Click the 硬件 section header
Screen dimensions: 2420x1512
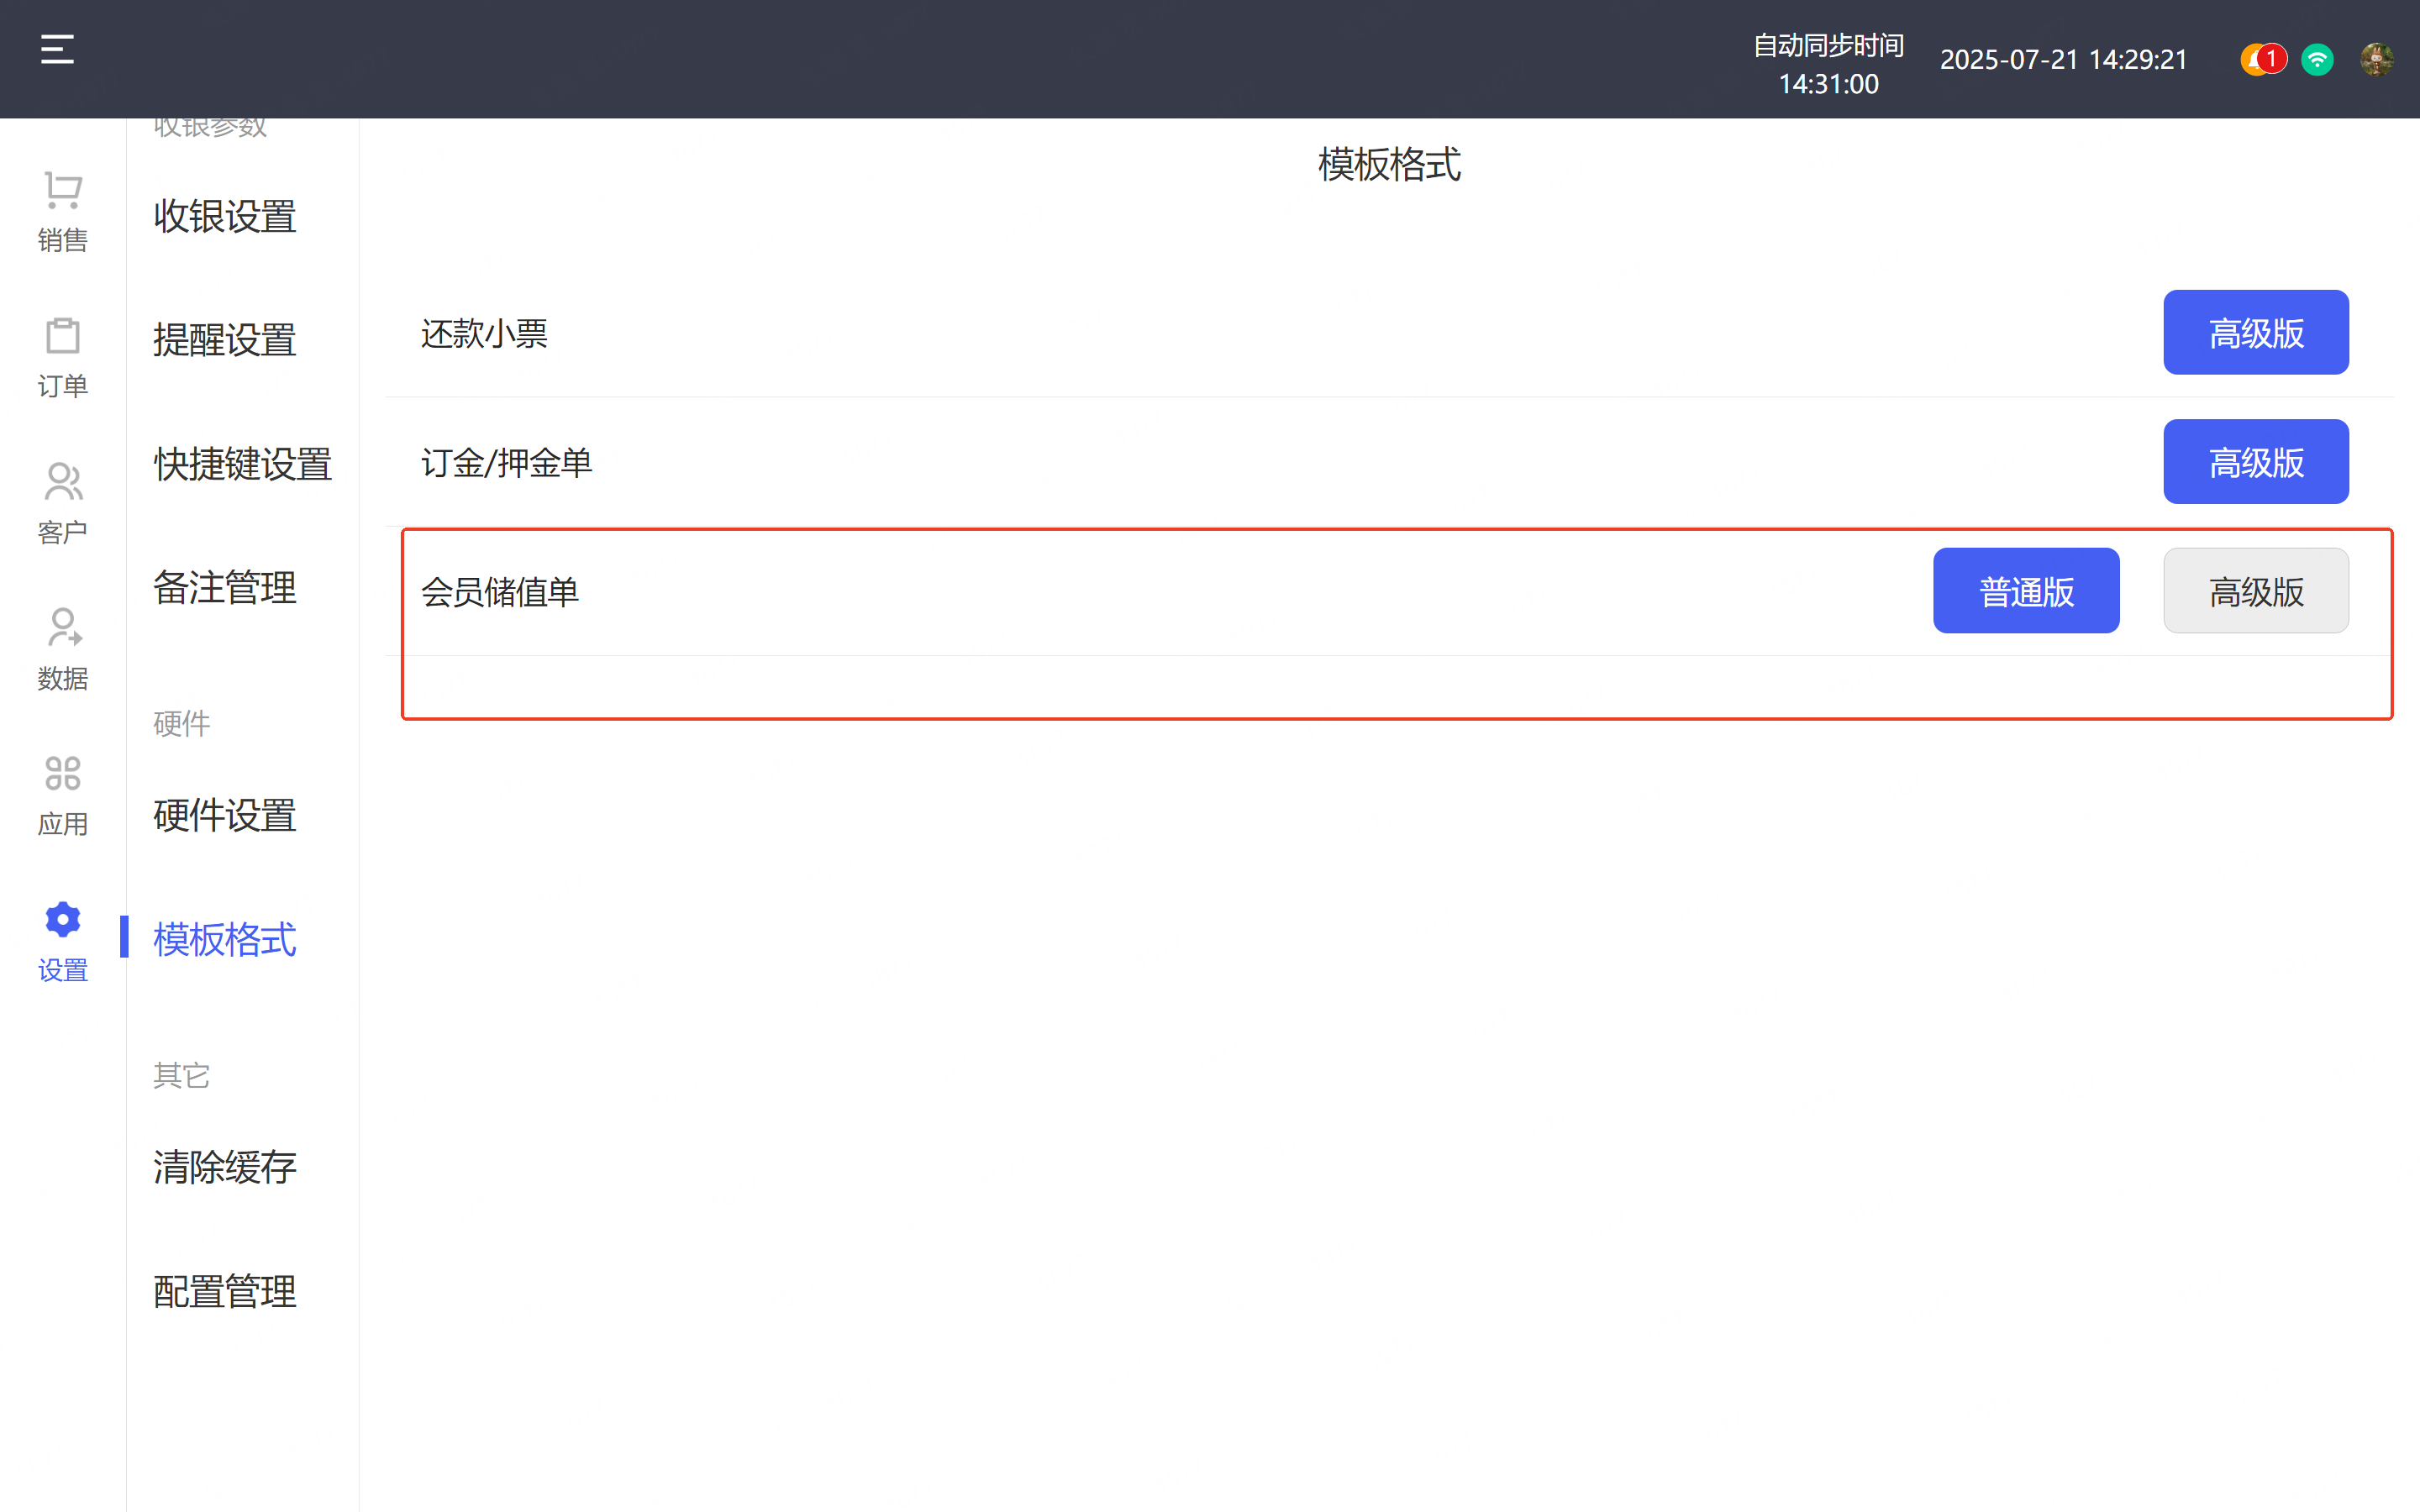tap(182, 724)
